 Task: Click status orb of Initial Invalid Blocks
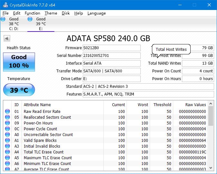coord(7,146)
